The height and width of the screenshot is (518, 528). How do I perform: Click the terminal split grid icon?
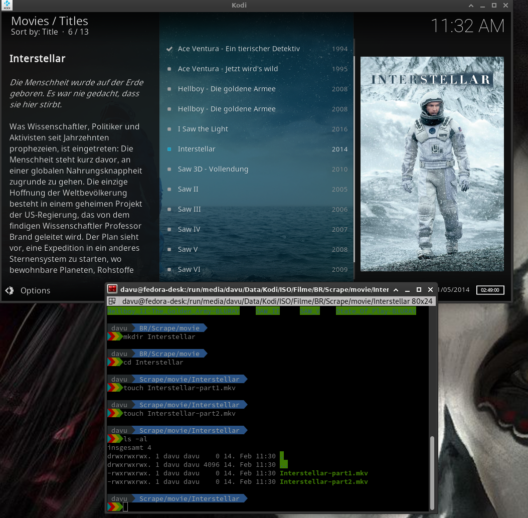click(x=112, y=301)
